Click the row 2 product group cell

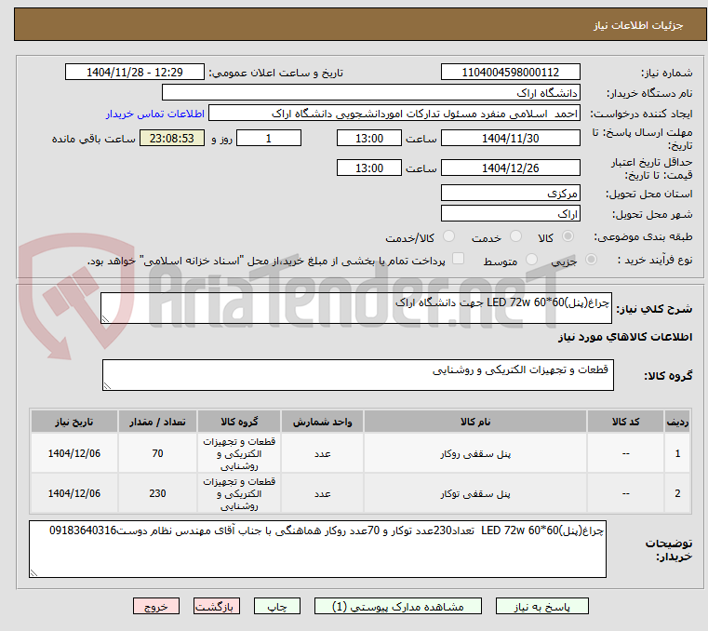239,493
